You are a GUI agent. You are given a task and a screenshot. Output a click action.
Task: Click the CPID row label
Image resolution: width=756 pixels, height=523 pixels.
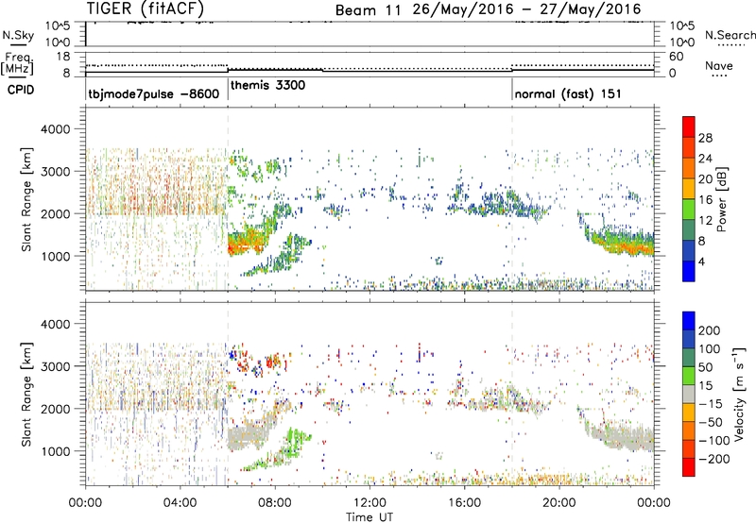(21, 90)
